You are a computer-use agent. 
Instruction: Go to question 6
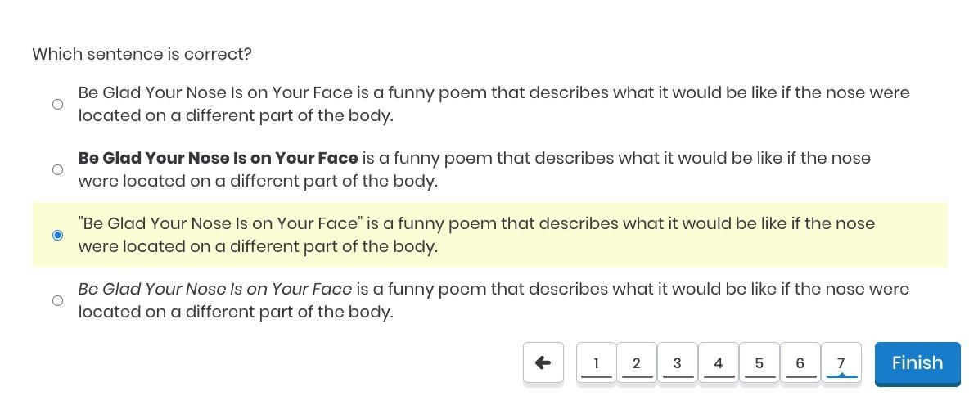tap(800, 362)
